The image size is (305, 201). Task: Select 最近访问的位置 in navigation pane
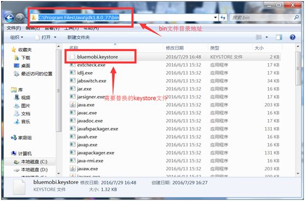pos(37,74)
